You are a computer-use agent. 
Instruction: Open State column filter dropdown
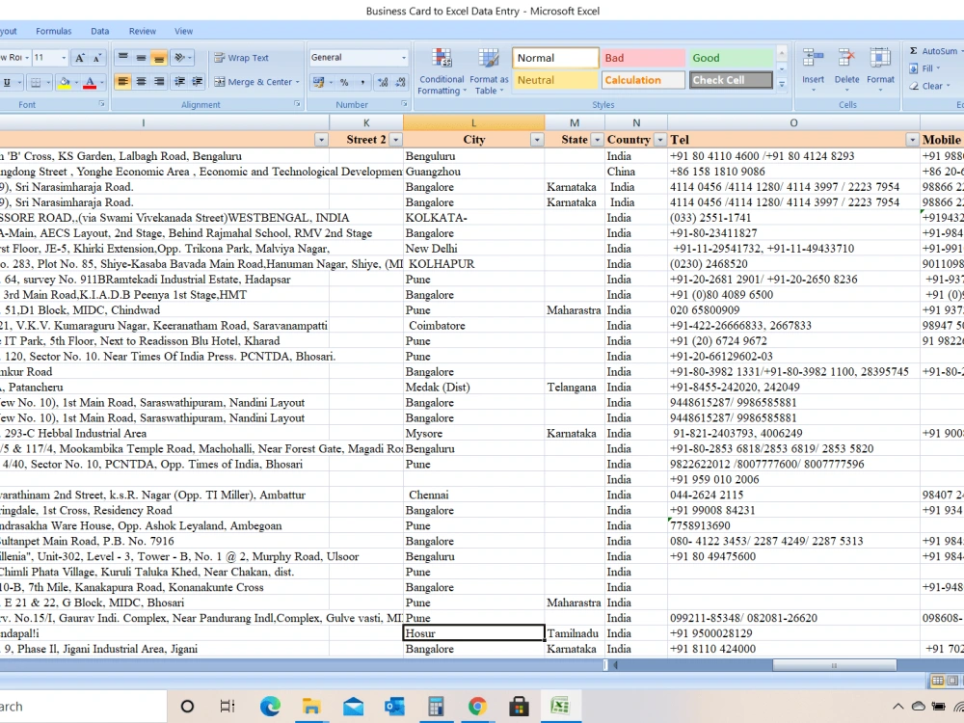click(597, 140)
